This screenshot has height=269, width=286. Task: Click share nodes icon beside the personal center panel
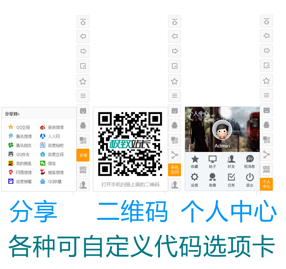pos(266,155)
